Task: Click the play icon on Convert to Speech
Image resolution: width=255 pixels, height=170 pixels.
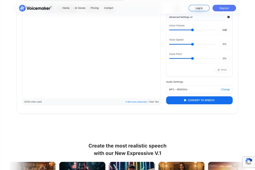Action: pos(184,100)
